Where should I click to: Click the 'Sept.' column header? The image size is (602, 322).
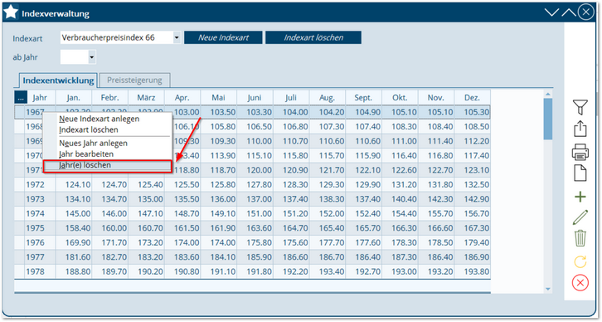pyautogui.click(x=363, y=98)
